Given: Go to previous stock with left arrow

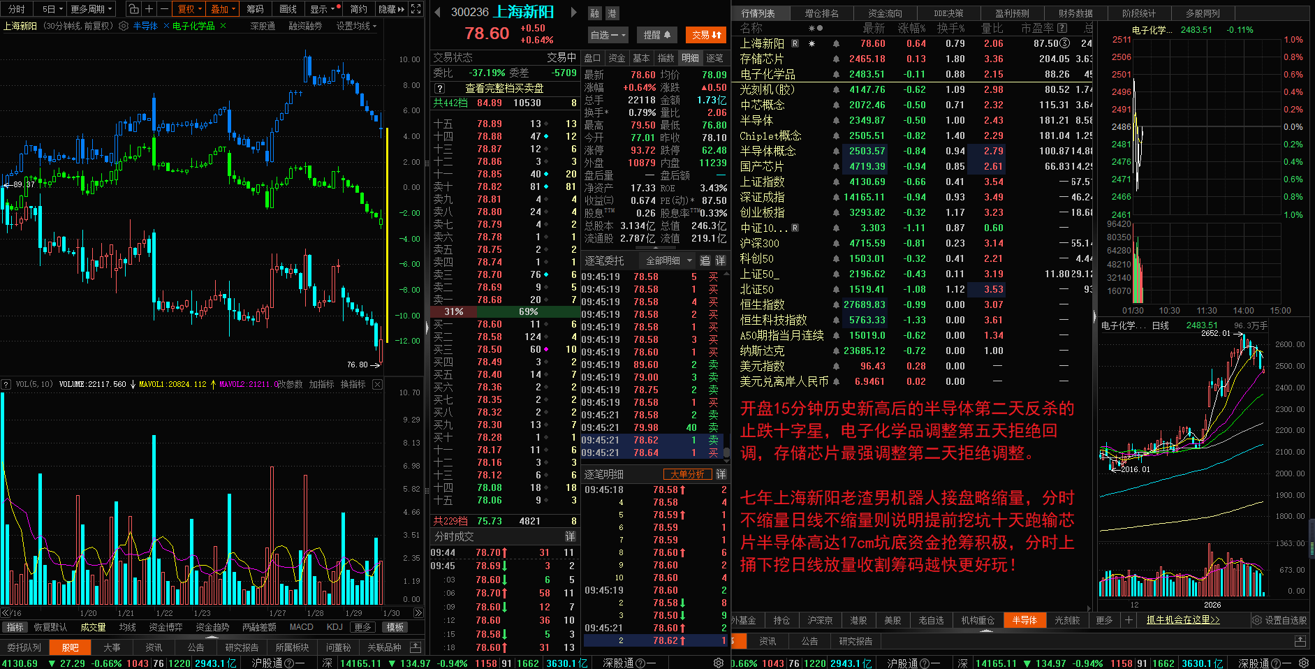Looking at the screenshot, I should tap(437, 13).
